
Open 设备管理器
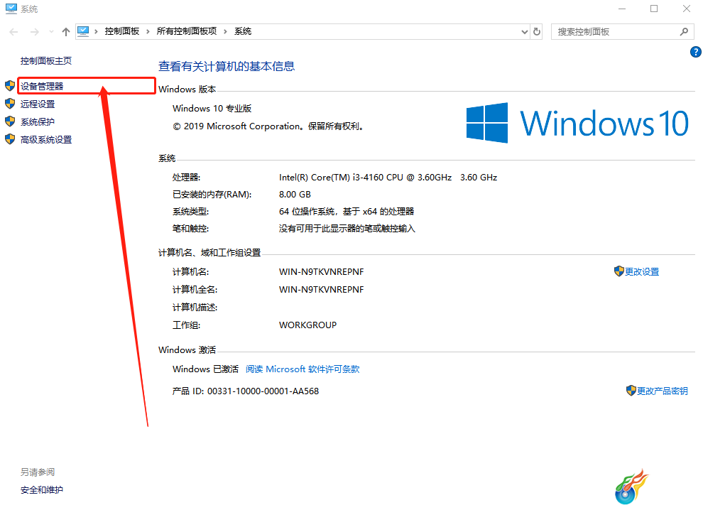pos(42,86)
